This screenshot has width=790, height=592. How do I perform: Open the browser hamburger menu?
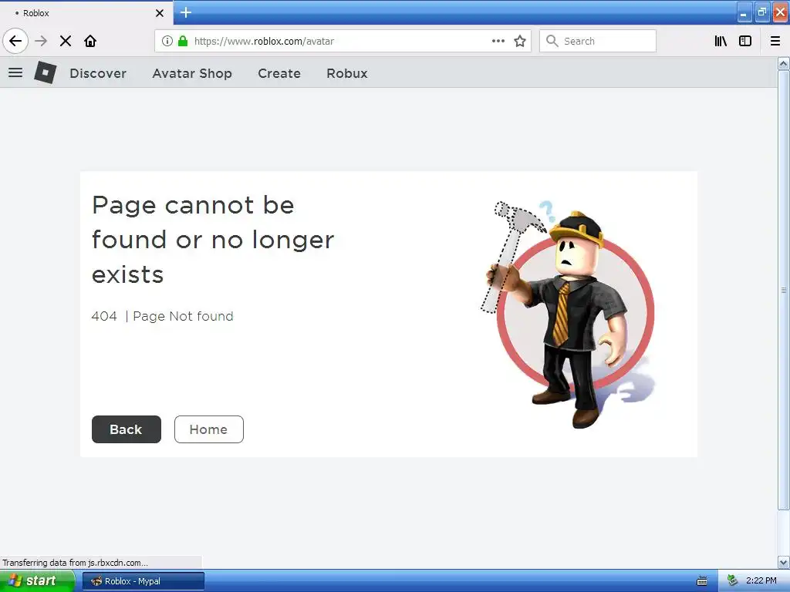click(x=775, y=41)
